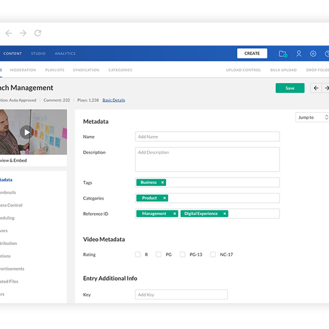Switch to the Playlists tab

tap(55, 70)
